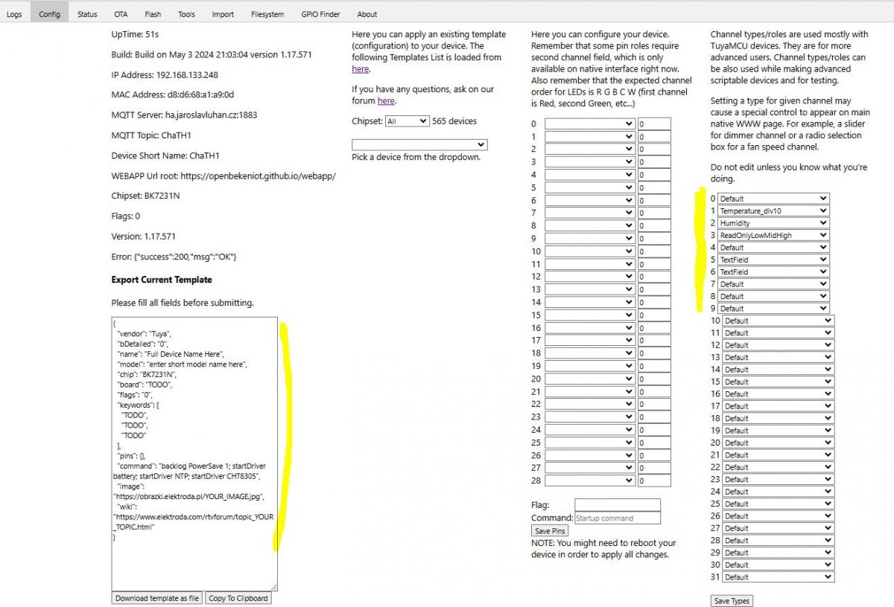Image resolution: width=894 pixels, height=607 pixels.
Task: Click the Export Current Template heading
Action: point(162,280)
